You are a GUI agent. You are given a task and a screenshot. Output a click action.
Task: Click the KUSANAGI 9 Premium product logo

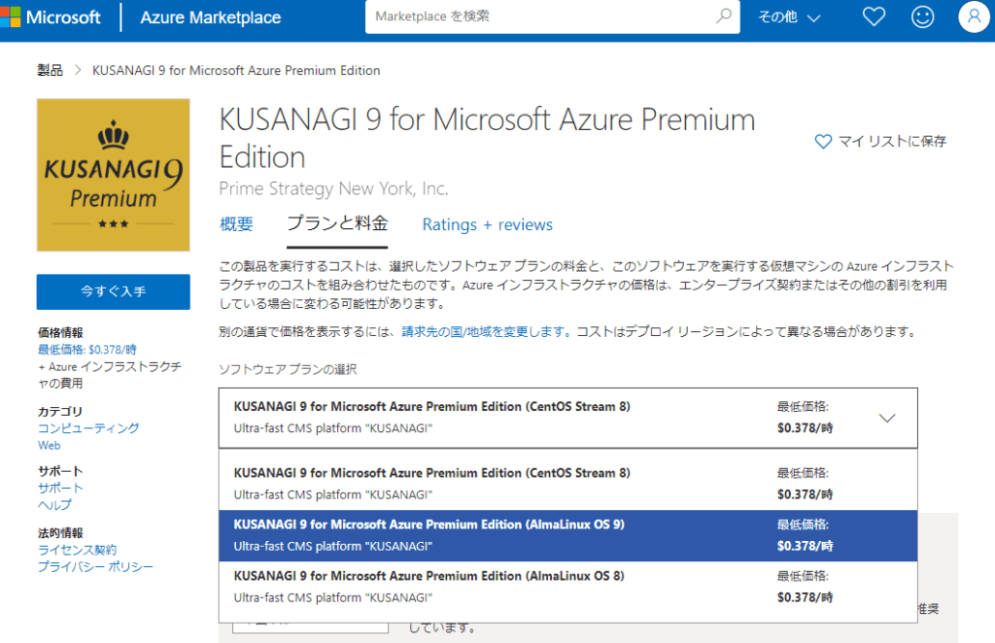113,175
